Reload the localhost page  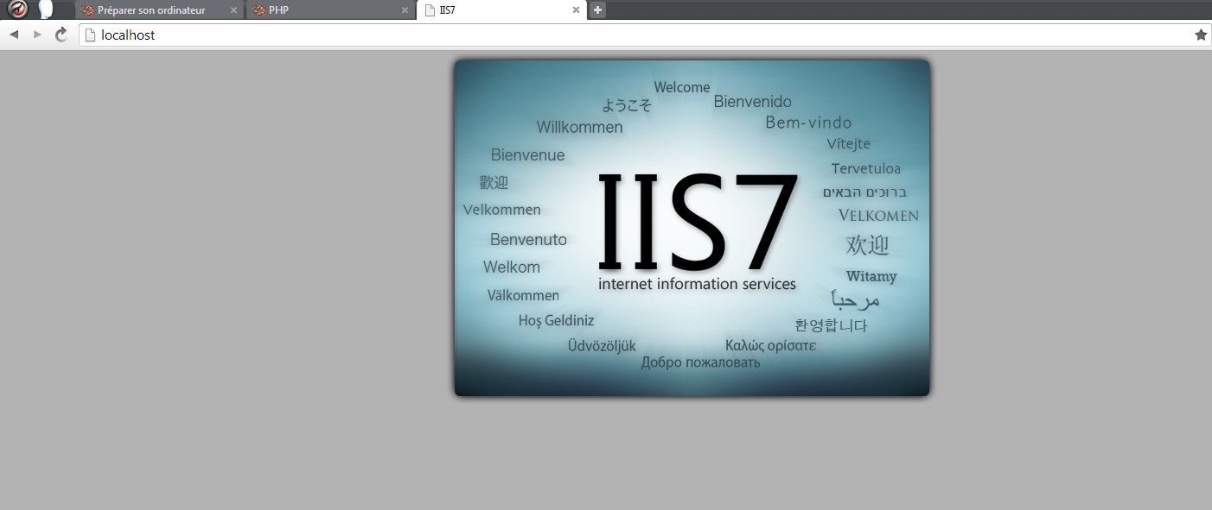pyautogui.click(x=61, y=35)
